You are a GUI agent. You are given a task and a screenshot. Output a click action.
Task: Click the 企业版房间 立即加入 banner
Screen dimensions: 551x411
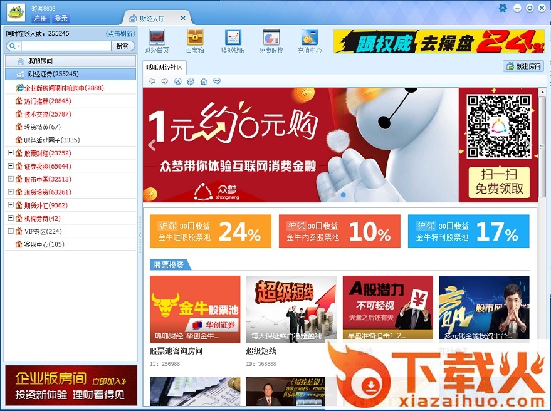tap(71, 385)
